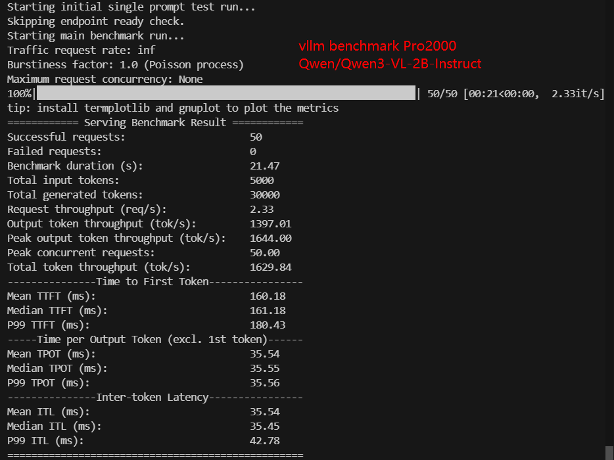Click the Total token throughput value 1629.84

coord(271,267)
